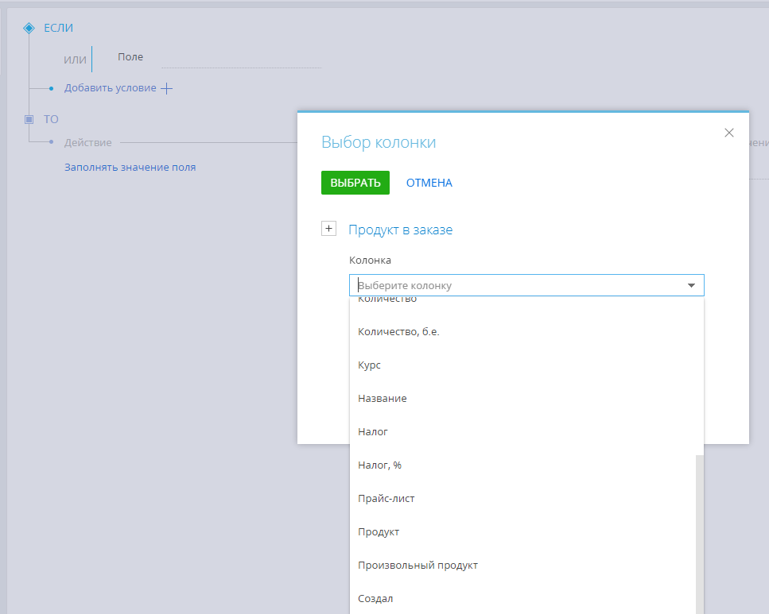Expand the Продукт в заказе plus icon
This screenshot has height=614, width=769.
(329, 229)
